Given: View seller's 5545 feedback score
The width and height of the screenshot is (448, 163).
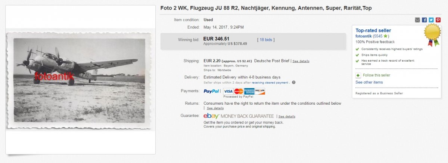Looking at the screenshot, I should (x=377, y=36).
